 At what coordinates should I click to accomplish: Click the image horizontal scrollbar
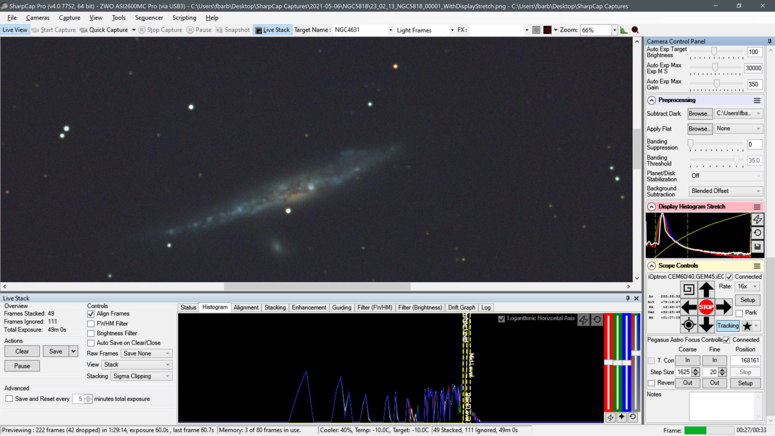coord(317,286)
